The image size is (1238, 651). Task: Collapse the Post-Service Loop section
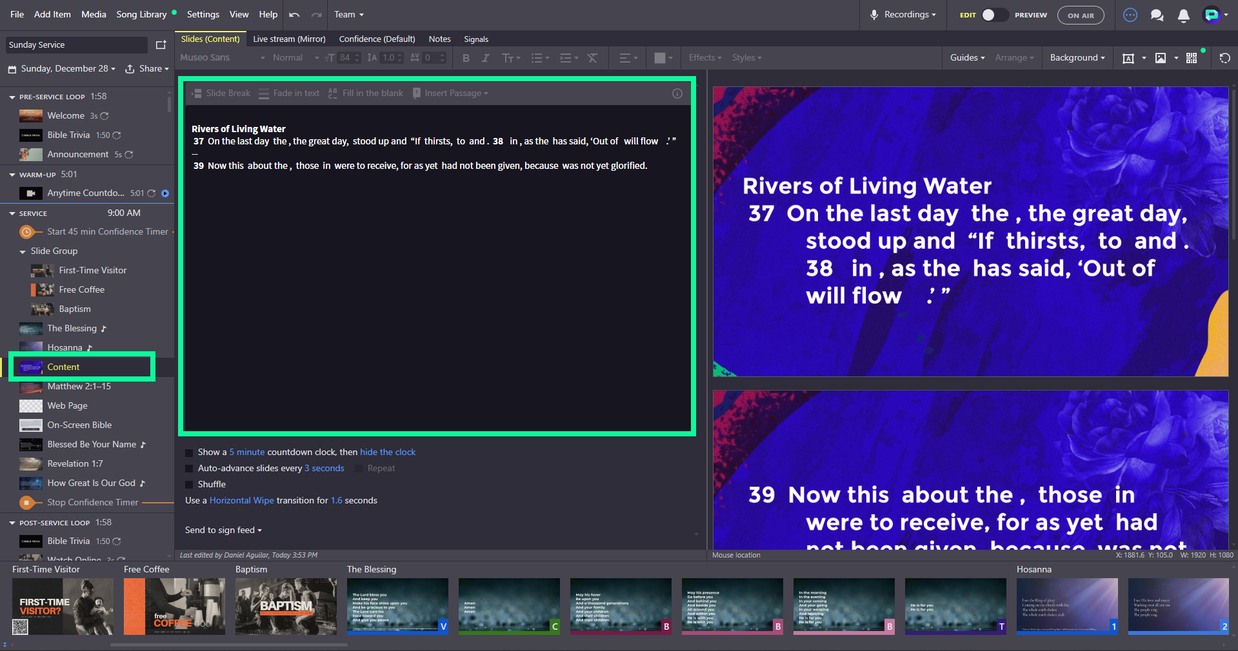coord(12,523)
